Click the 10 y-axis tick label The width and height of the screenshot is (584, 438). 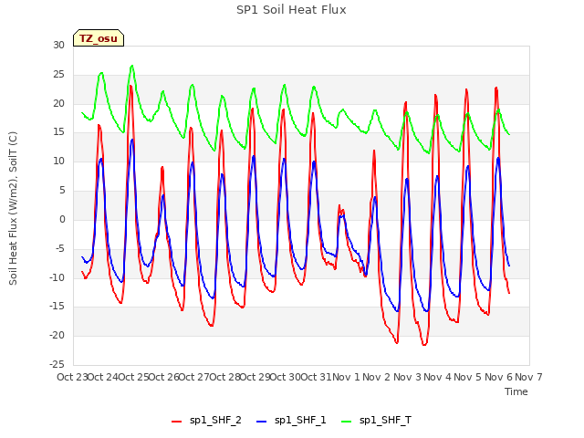click(x=58, y=162)
